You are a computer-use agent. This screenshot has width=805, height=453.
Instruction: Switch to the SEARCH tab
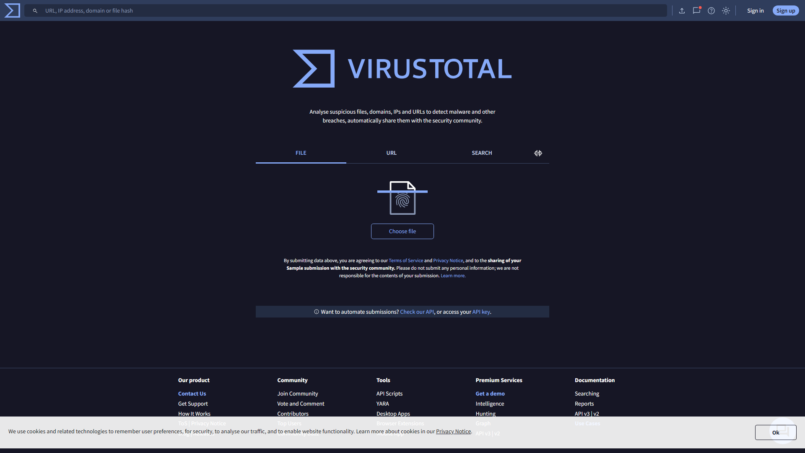(x=482, y=153)
